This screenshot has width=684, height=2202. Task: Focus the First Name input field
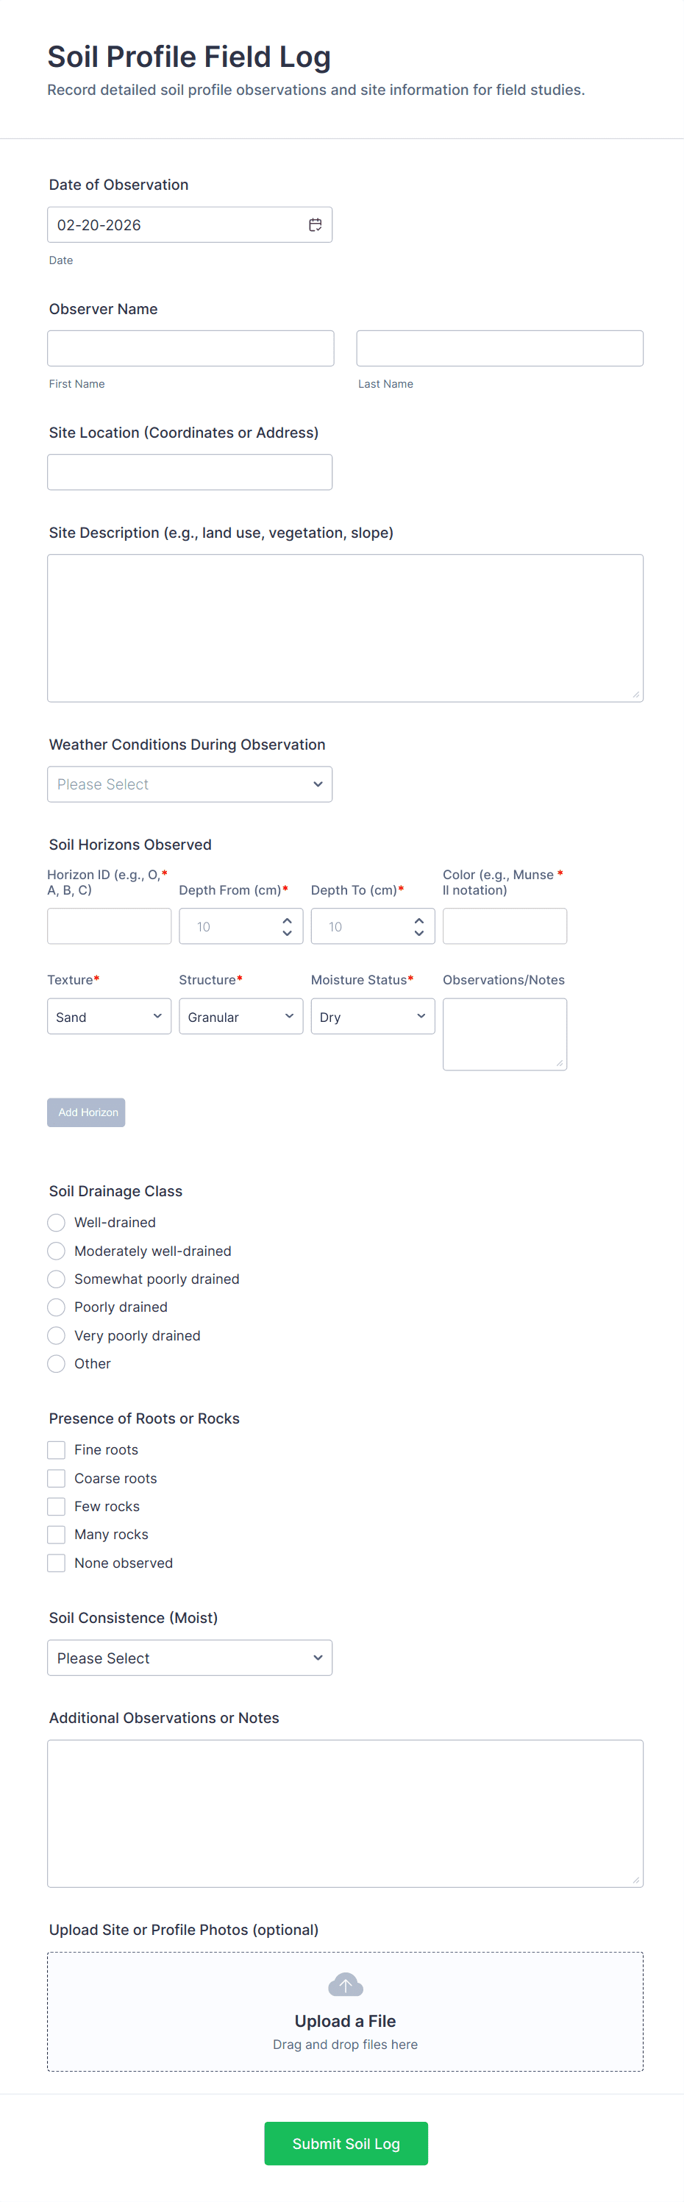(190, 349)
